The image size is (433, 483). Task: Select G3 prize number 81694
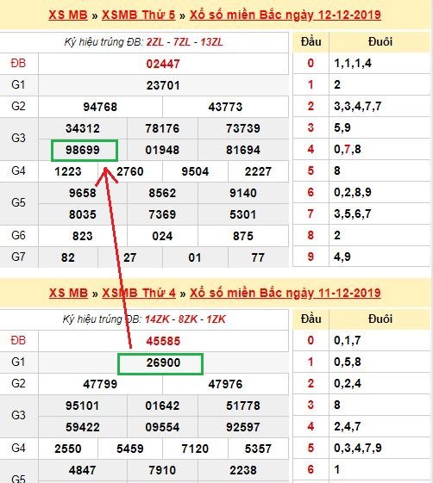pos(243,150)
